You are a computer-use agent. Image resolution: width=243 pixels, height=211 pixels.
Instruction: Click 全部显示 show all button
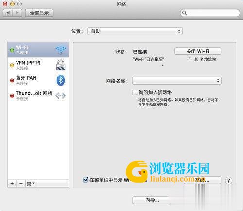(39, 13)
